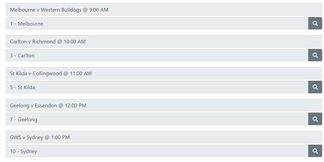
Task: Click the Carlton v Richmond 10:00 AM header
Action: (x=164, y=41)
